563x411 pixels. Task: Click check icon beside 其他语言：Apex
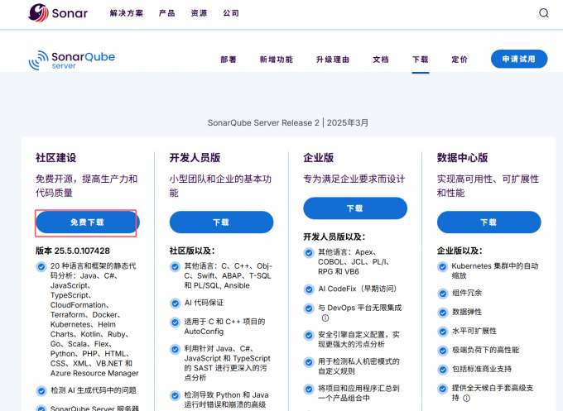pyautogui.click(x=309, y=253)
